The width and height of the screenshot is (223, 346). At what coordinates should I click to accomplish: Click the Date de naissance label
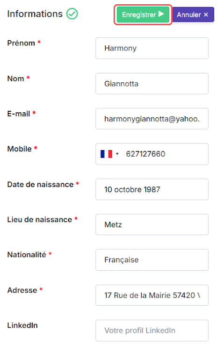coord(40,185)
